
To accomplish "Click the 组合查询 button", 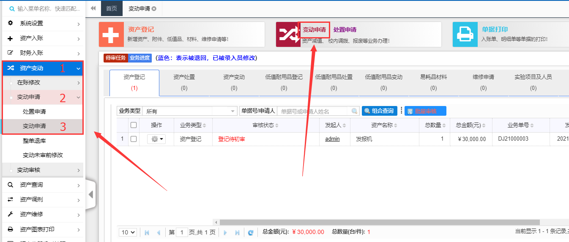I will pyautogui.click(x=379, y=111).
